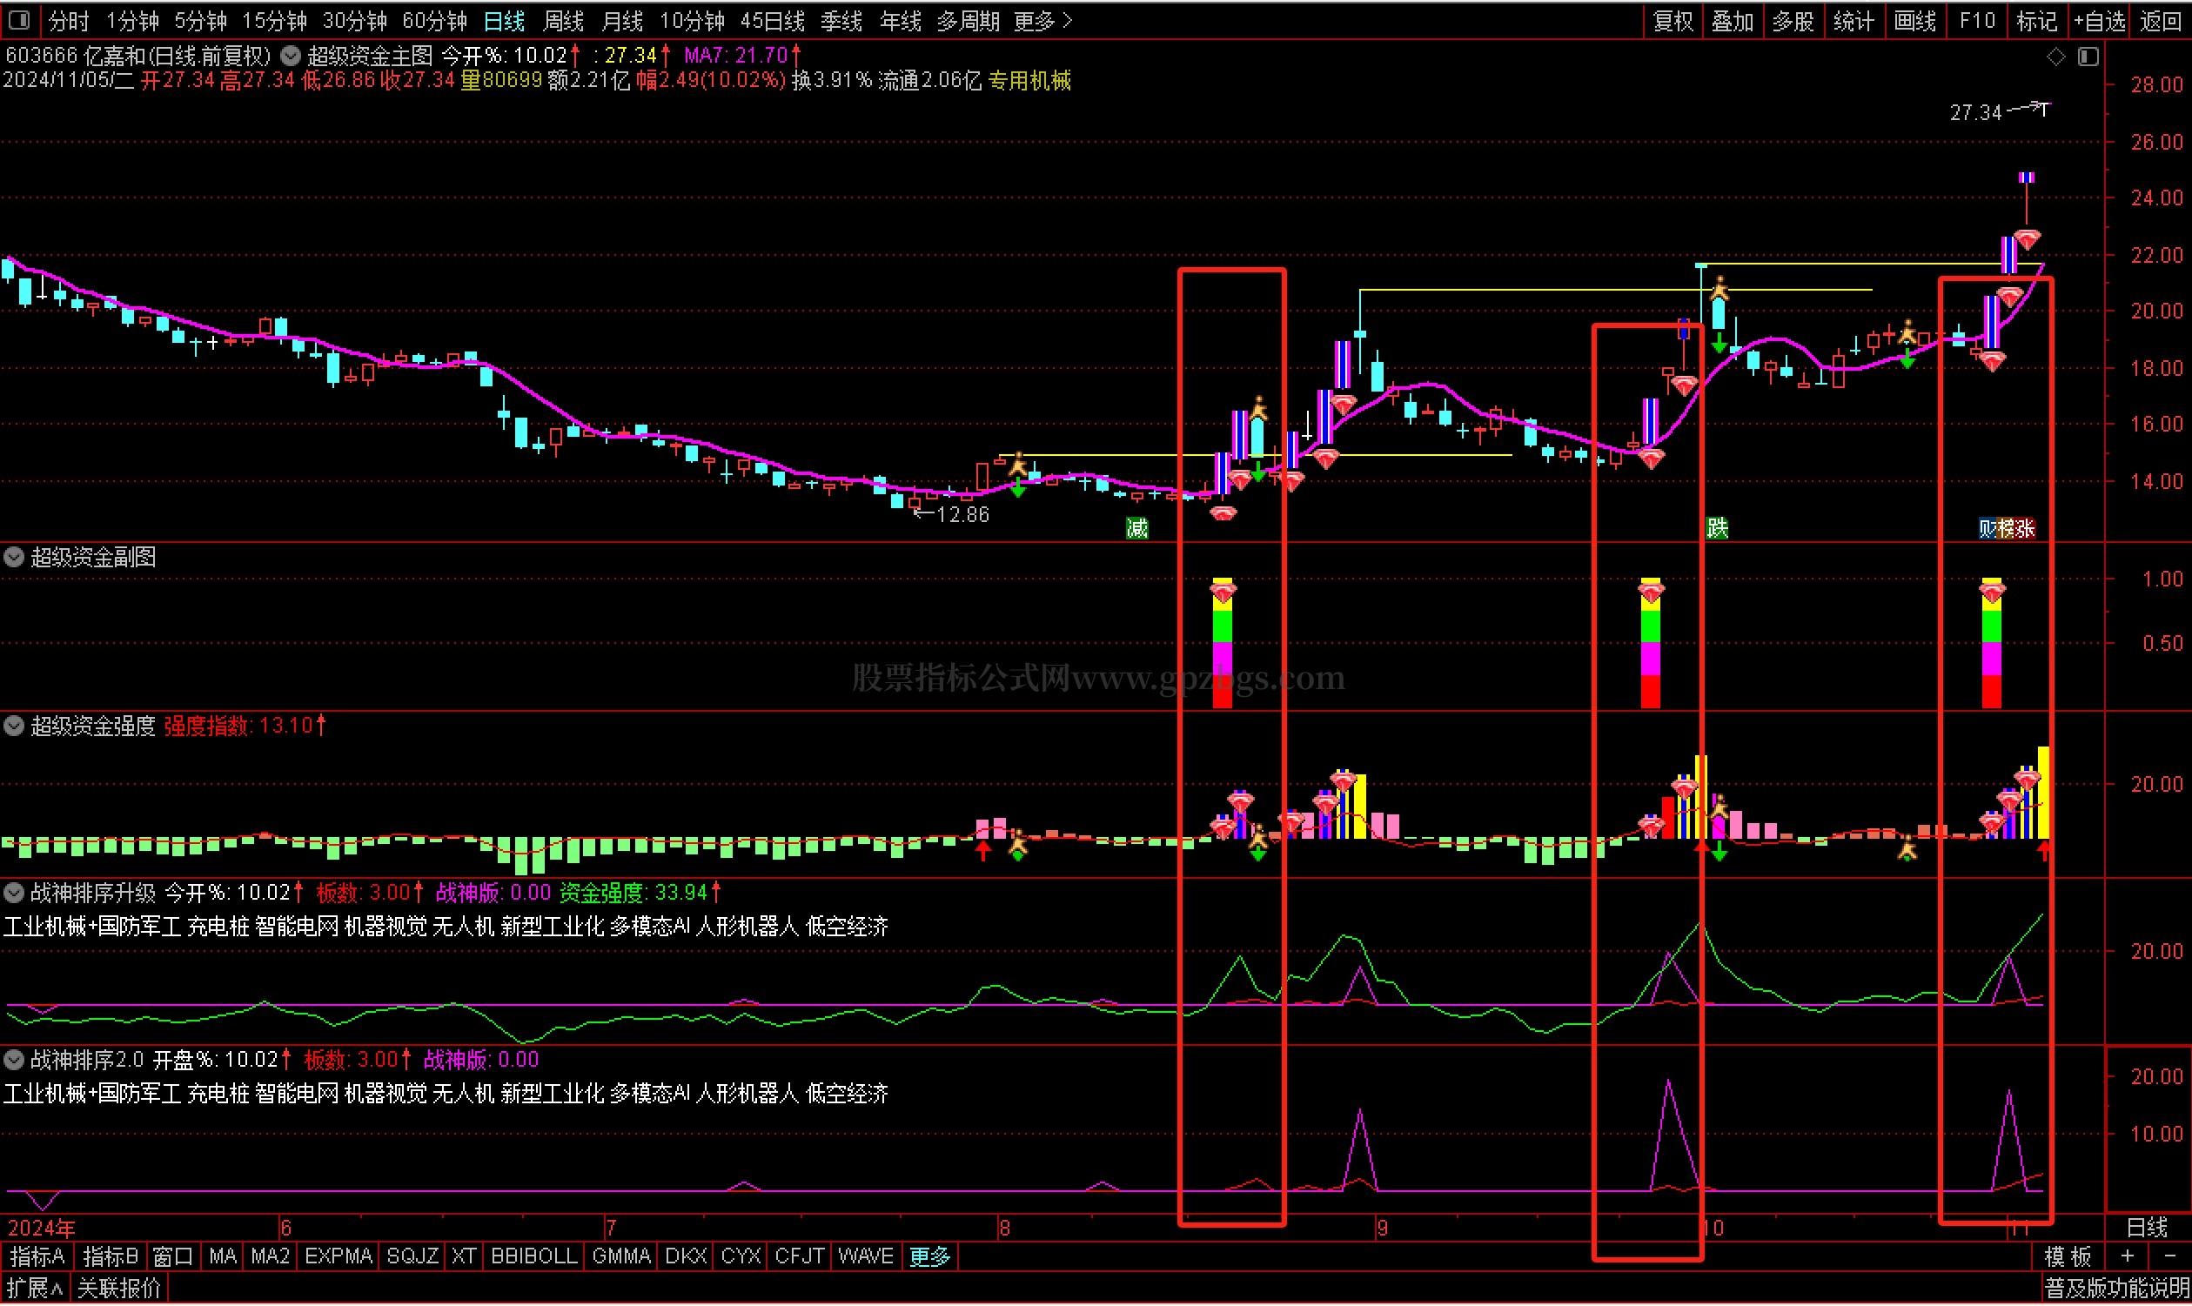Activate the 画线 drawing tools
This screenshot has height=1306, width=2192.
[1914, 20]
